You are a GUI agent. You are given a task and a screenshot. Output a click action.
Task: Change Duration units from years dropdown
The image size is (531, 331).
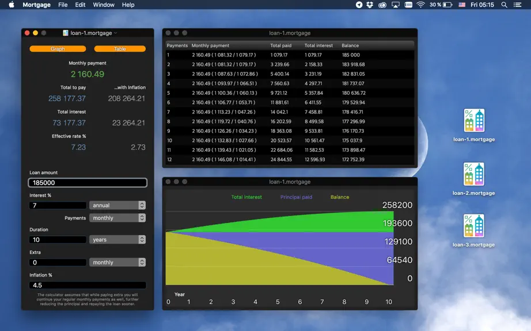click(117, 240)
